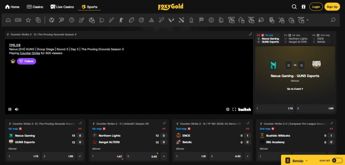This screenshot has height=165, width=345.
Task: Click the FoxyGold logo
Action: pyautogui.click(x=170, y=7)
